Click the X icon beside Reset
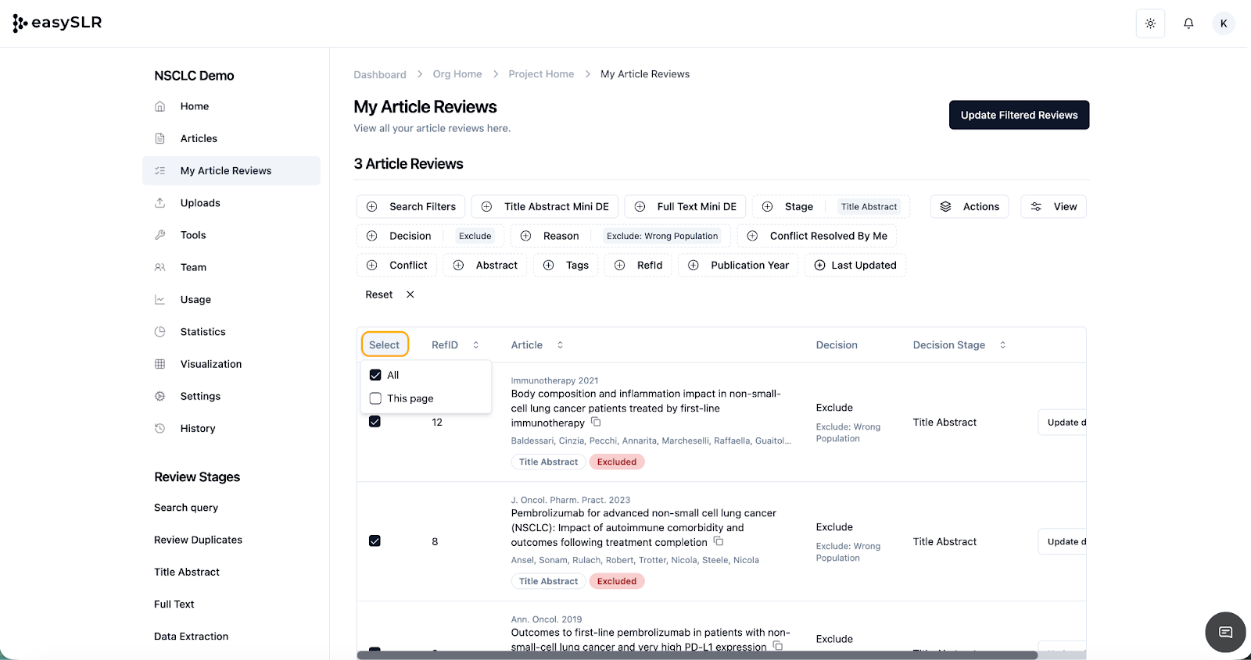 (410, 294)
